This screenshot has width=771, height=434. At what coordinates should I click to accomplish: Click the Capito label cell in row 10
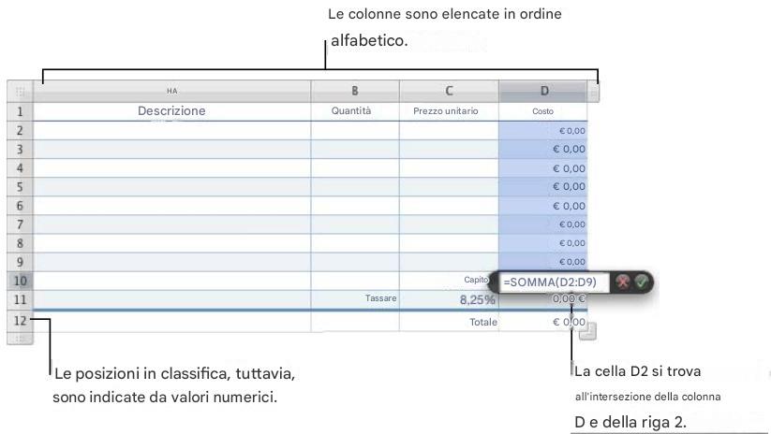[x=449, y=281]
